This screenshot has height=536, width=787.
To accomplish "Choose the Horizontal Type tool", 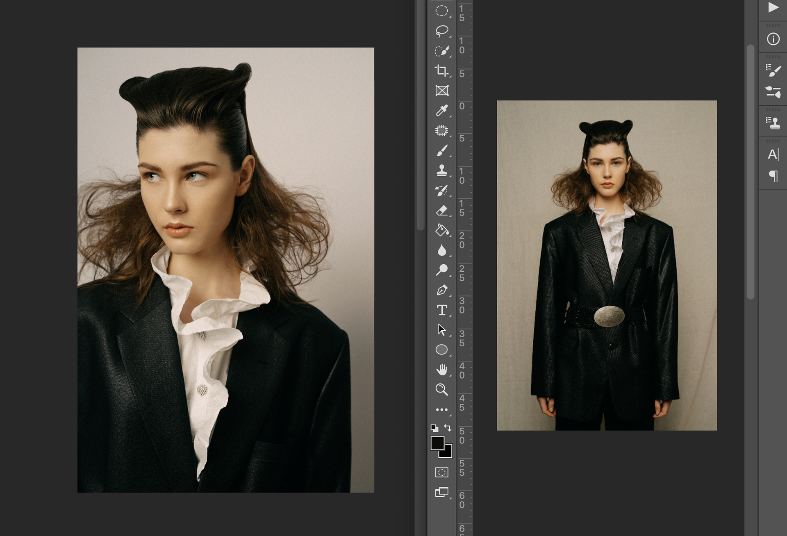I will coord(441,310).
